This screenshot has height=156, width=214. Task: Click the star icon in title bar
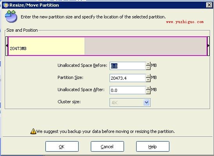6,5
